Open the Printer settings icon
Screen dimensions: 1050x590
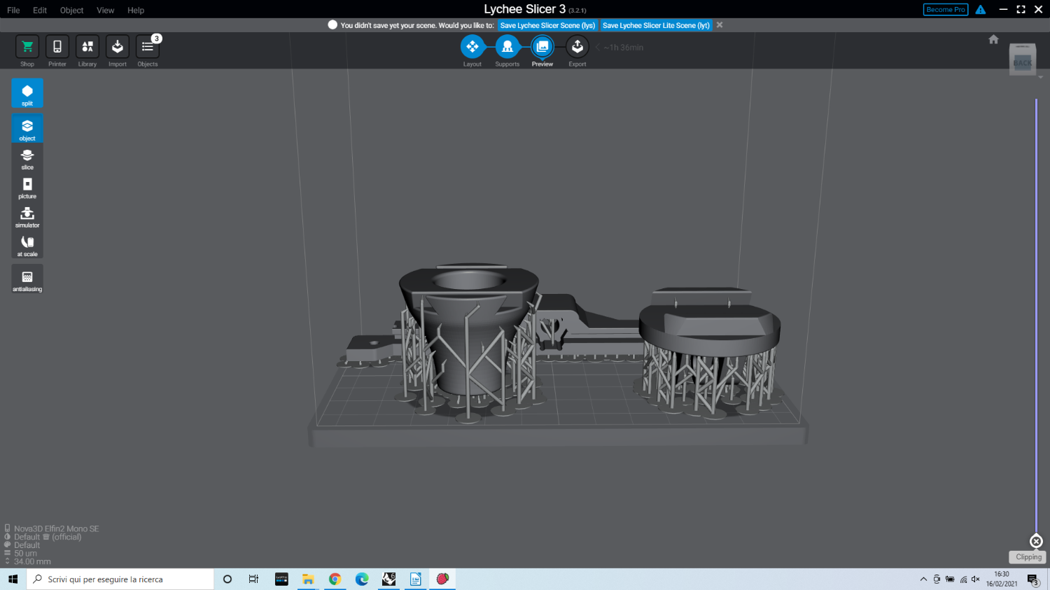point(57,47)
